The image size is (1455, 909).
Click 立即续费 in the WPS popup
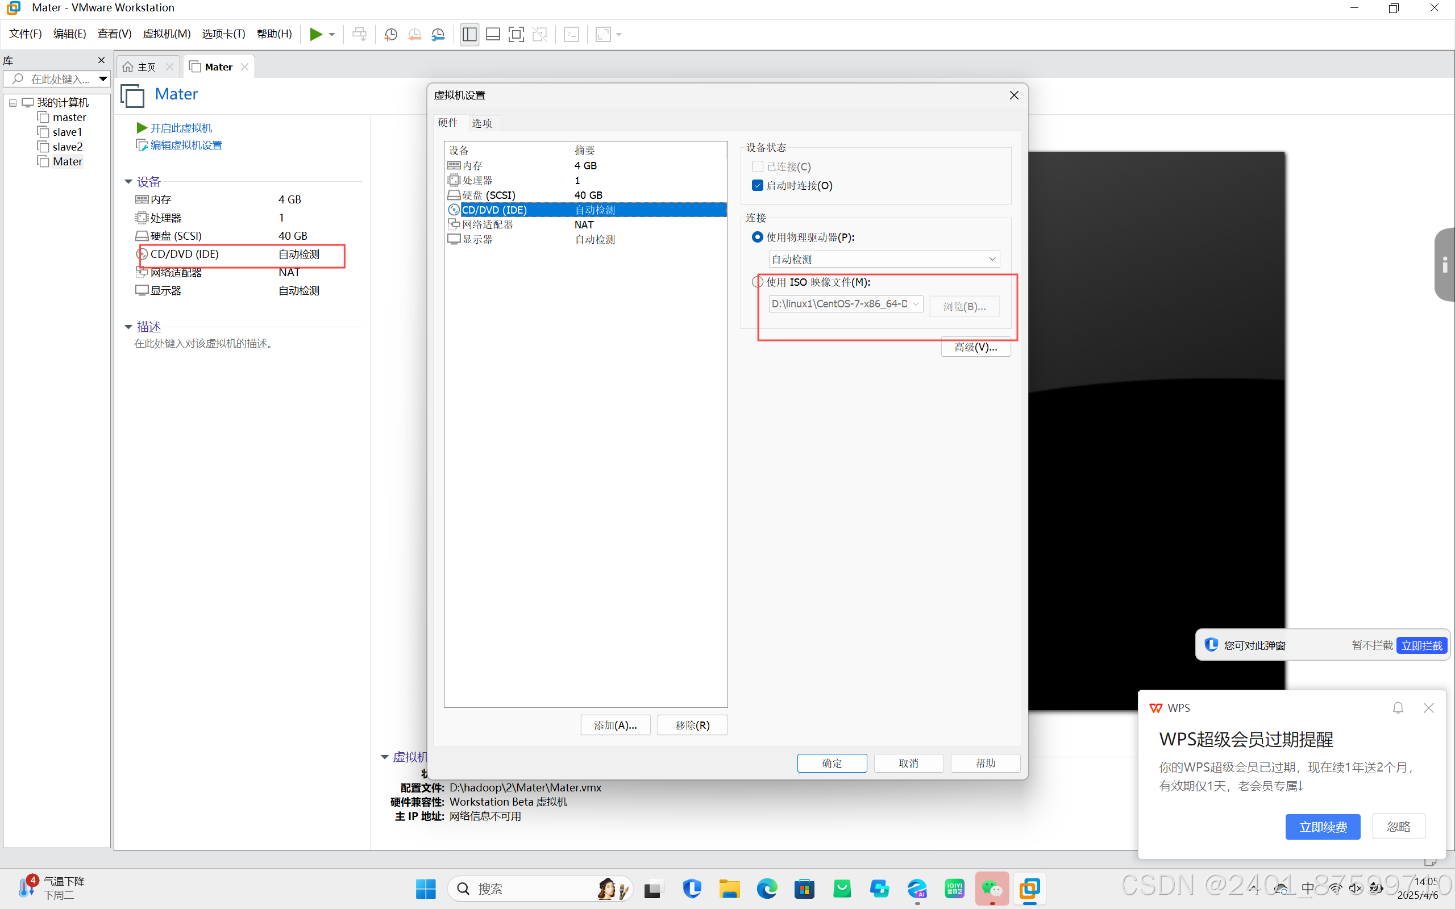point(1323,827)
